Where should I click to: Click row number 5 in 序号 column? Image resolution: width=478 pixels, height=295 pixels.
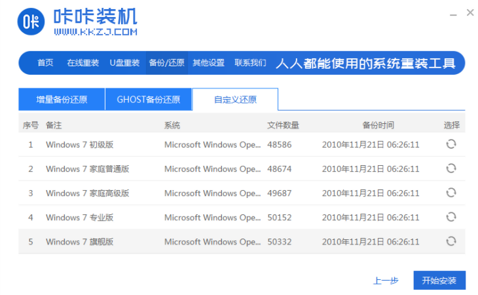coord(31,242)
